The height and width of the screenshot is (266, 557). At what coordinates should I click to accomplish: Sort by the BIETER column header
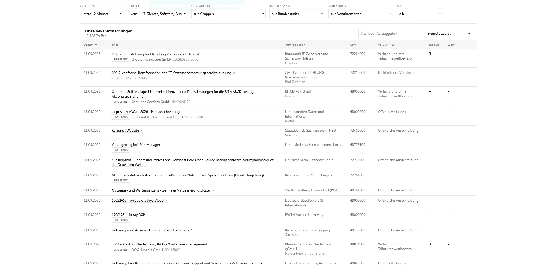(434, 45)
